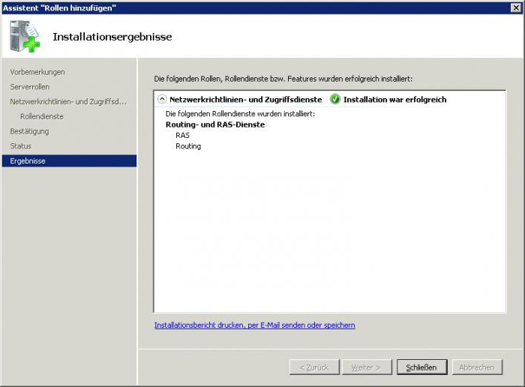Click the green success checkmark icon

point(334,99)
